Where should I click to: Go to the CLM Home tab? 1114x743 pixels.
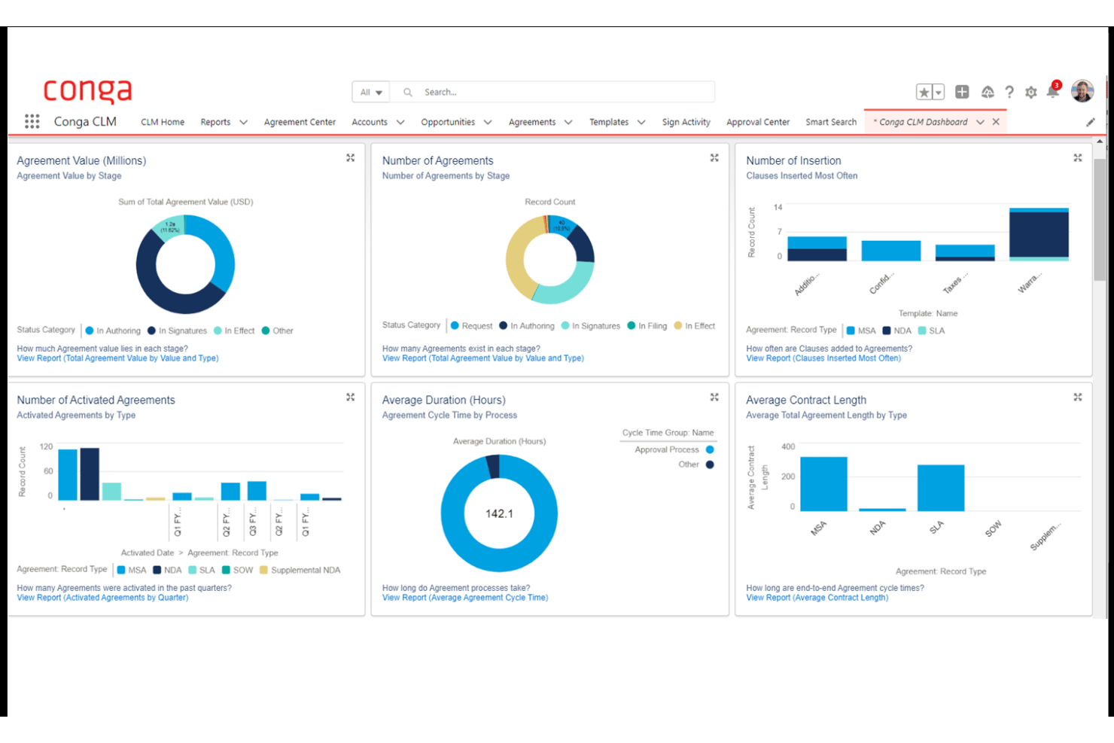click(x=163, y=122)
